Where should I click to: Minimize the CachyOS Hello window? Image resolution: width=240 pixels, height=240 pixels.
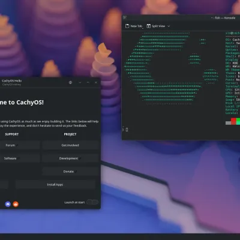point(80,82)
